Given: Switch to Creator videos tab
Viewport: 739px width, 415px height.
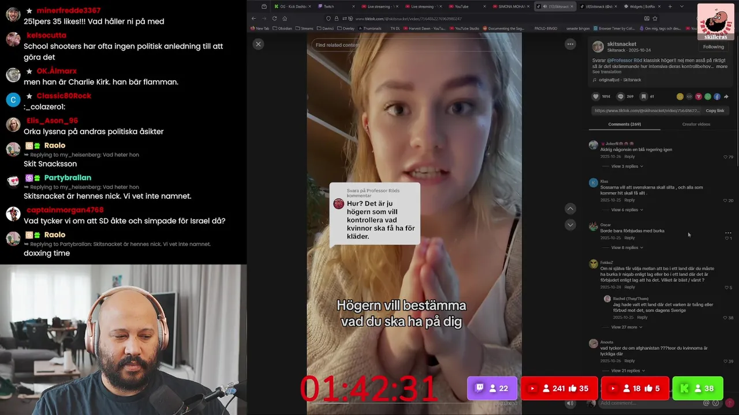Looking at the screenshot, I should point(696,124).
